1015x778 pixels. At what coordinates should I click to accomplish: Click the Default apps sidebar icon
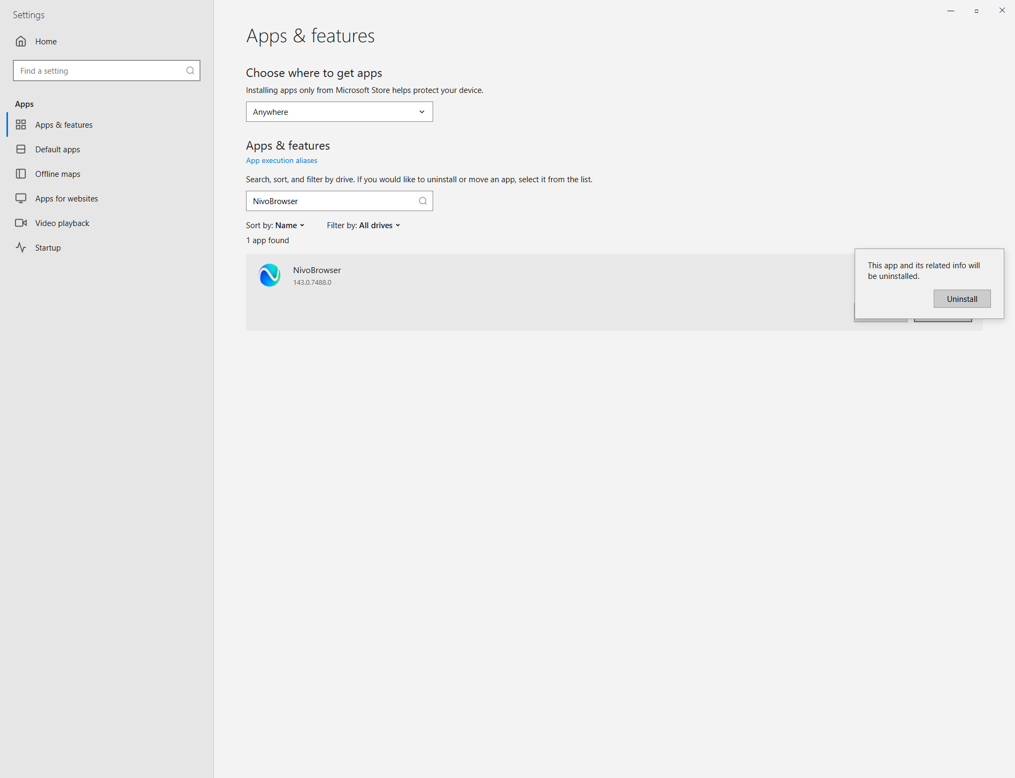click(x=21, y=149)
